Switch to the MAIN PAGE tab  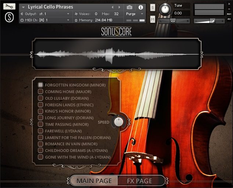pyautogui.click(x=94, y=181)
